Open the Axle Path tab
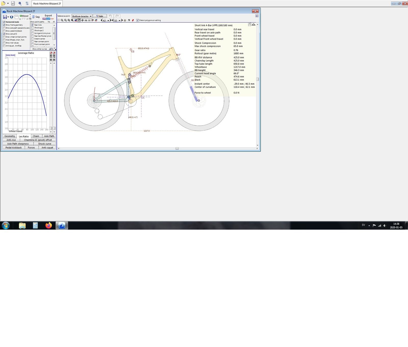Image resolution: width=408 pixels, height=347 pixels. [x=49, y=136]
